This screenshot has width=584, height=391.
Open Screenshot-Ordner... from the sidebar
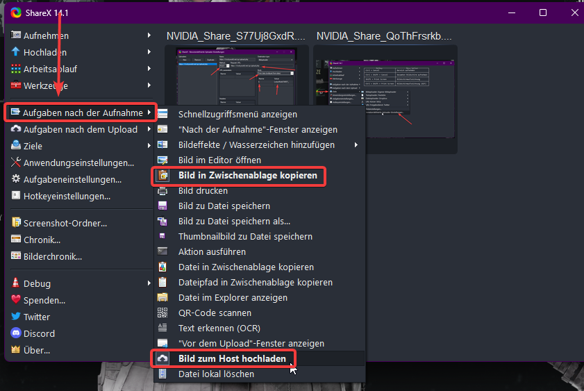coord(65,223)
